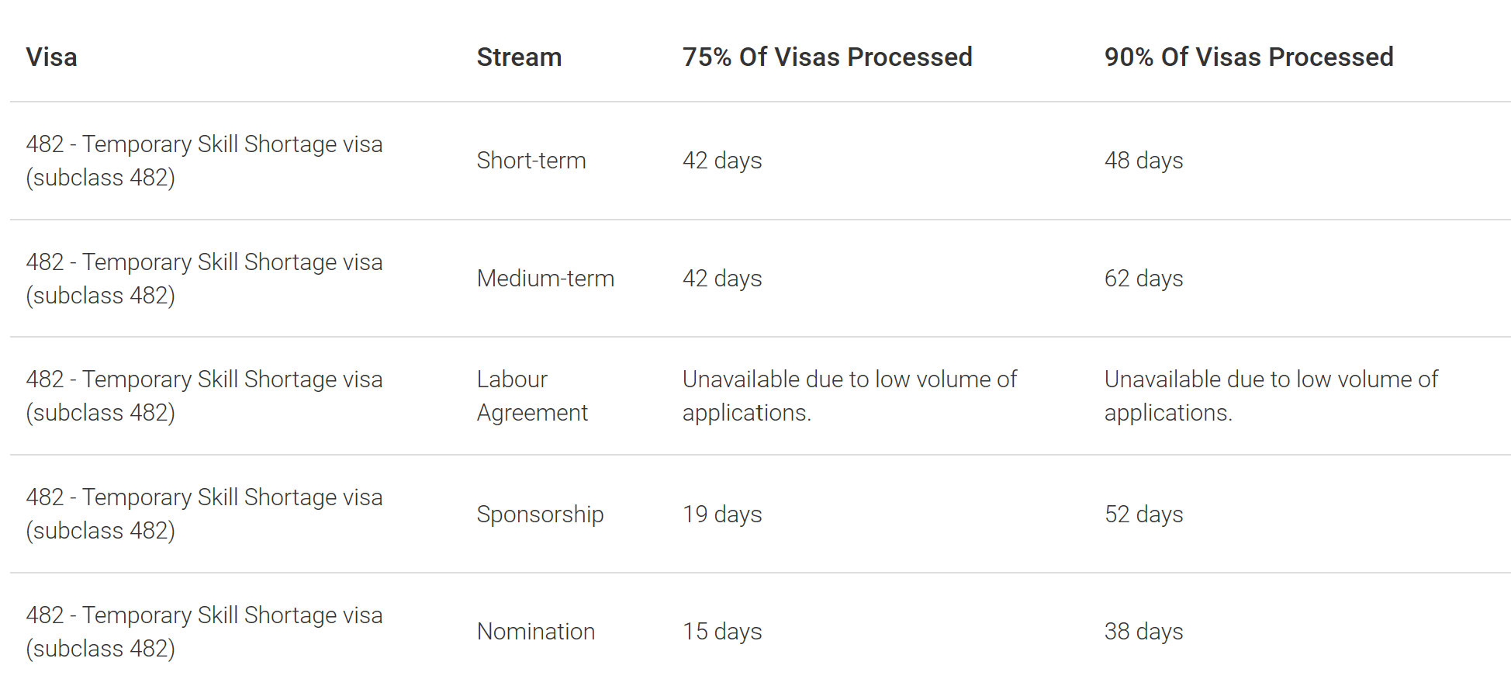Click the "Sponsorship" stream cell
This screenshot has height=686, width=1511.
540,514
